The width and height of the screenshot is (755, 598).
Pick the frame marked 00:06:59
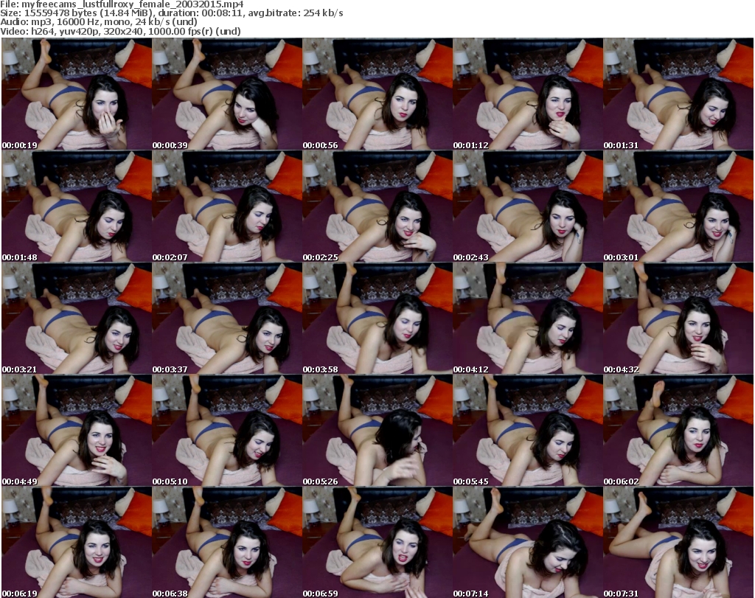coord(377,542)
